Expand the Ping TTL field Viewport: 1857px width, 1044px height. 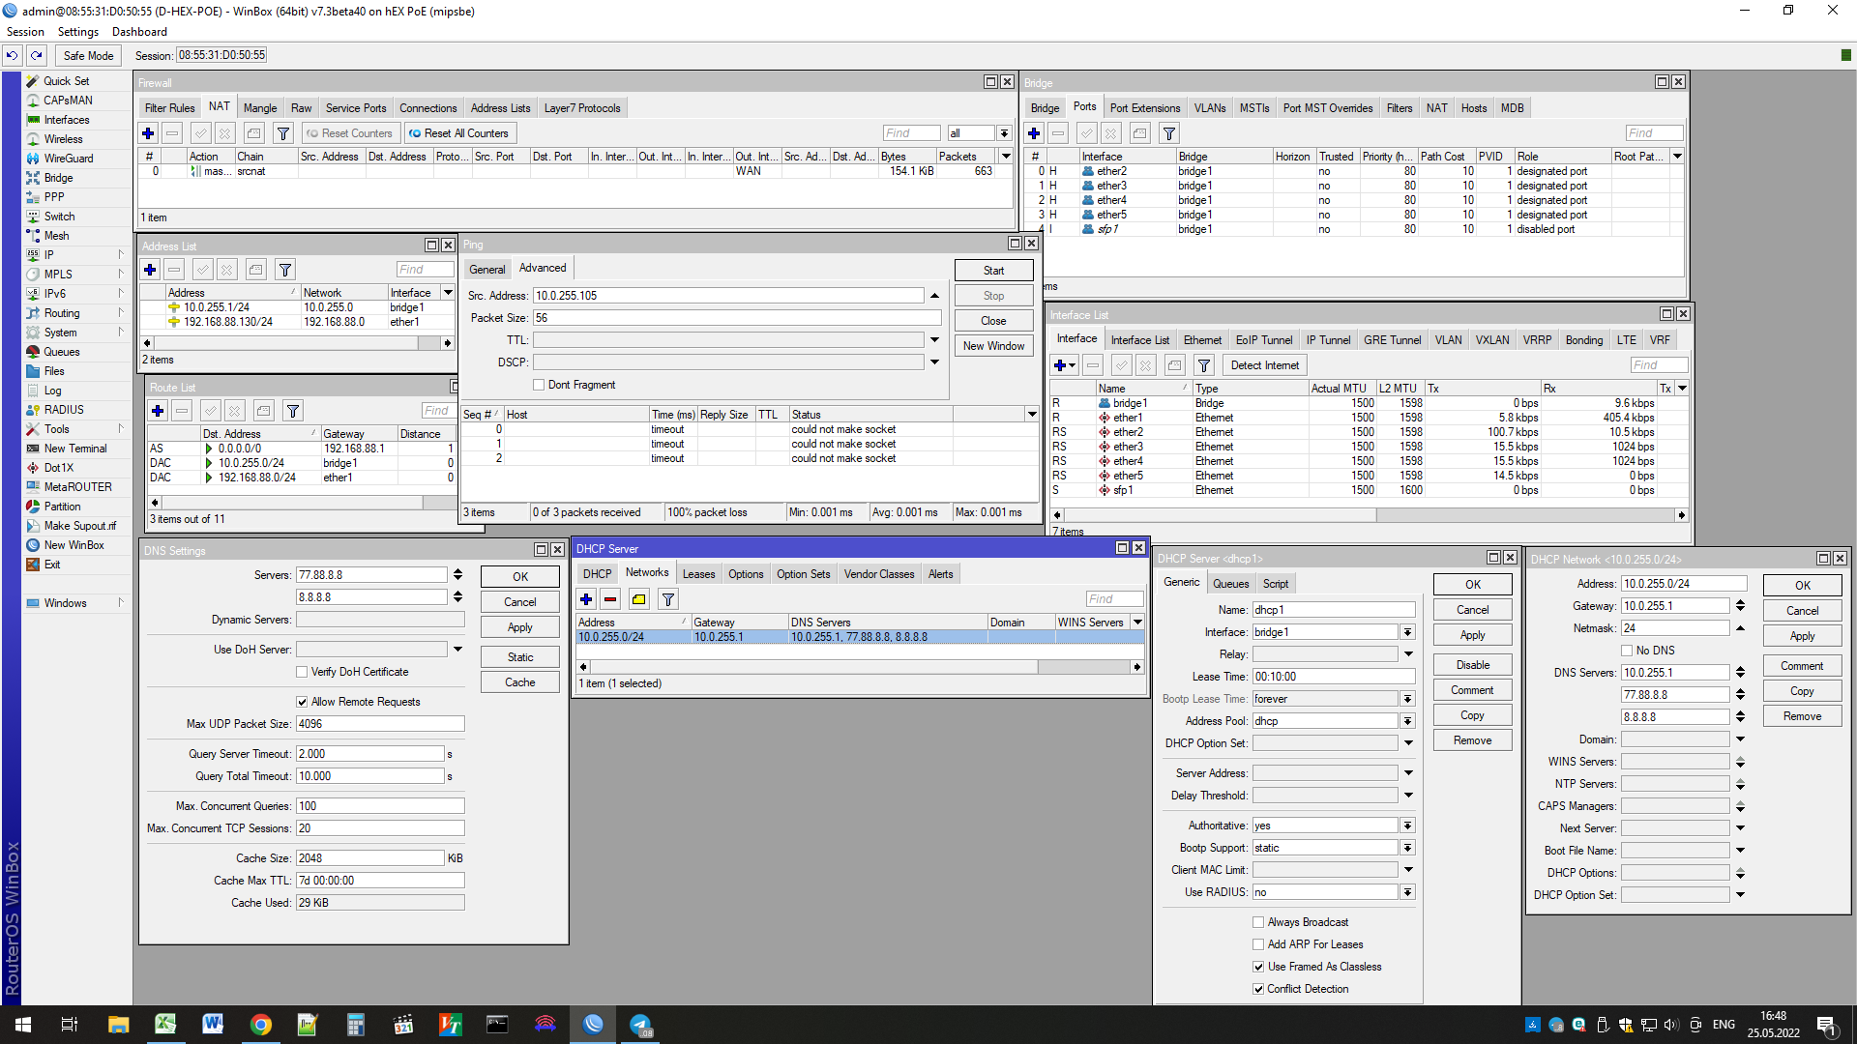tap(934, 340)
